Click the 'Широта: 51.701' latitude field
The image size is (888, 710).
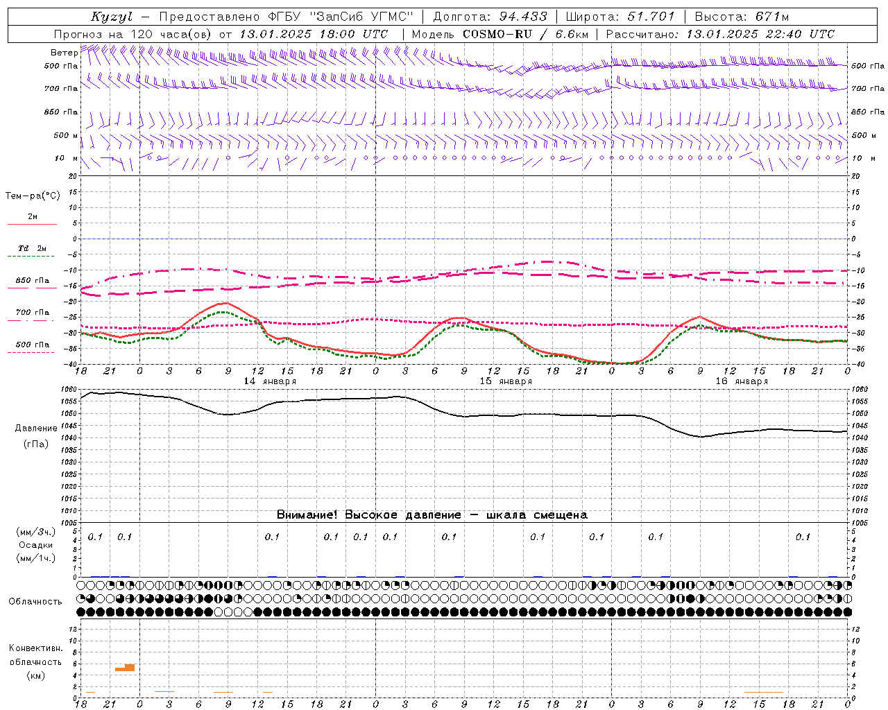(620, 17)
